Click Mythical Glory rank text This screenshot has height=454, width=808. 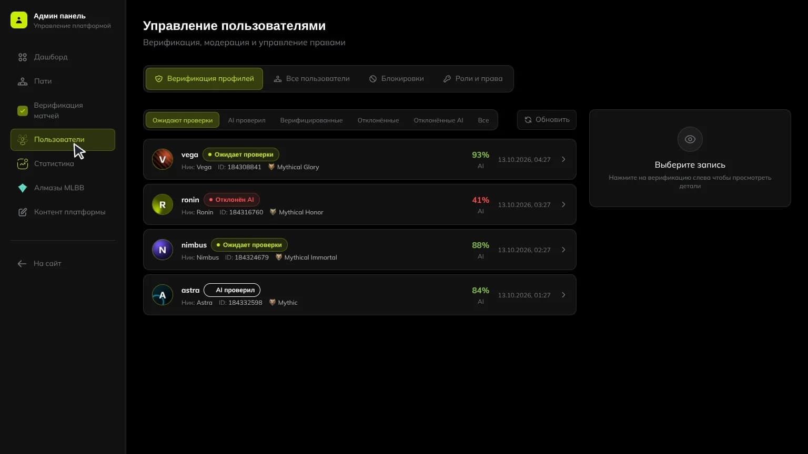point(298,167)
